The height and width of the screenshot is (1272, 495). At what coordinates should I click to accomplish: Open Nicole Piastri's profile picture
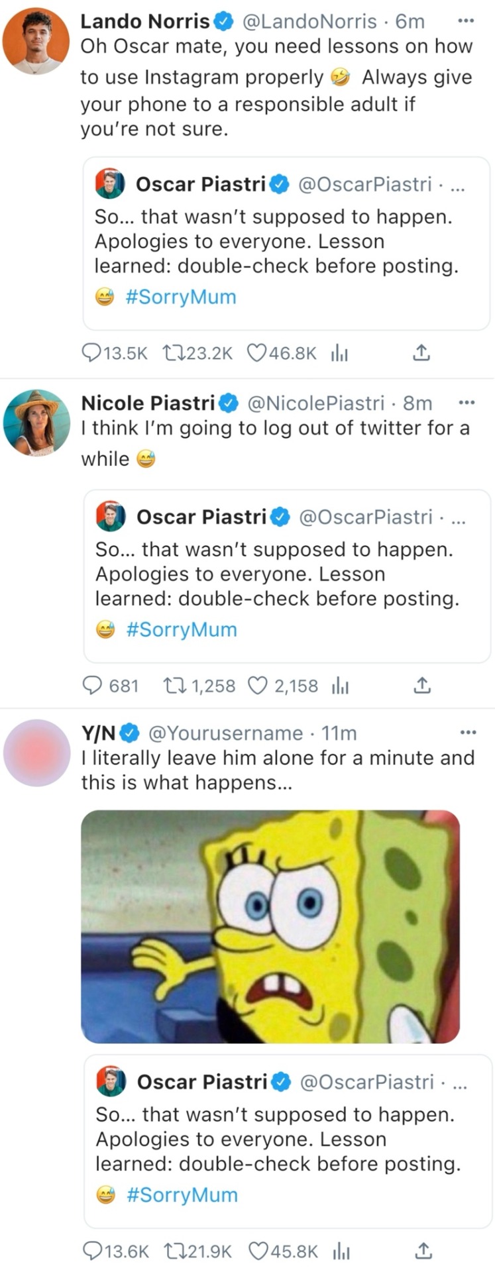coord(36,423)
